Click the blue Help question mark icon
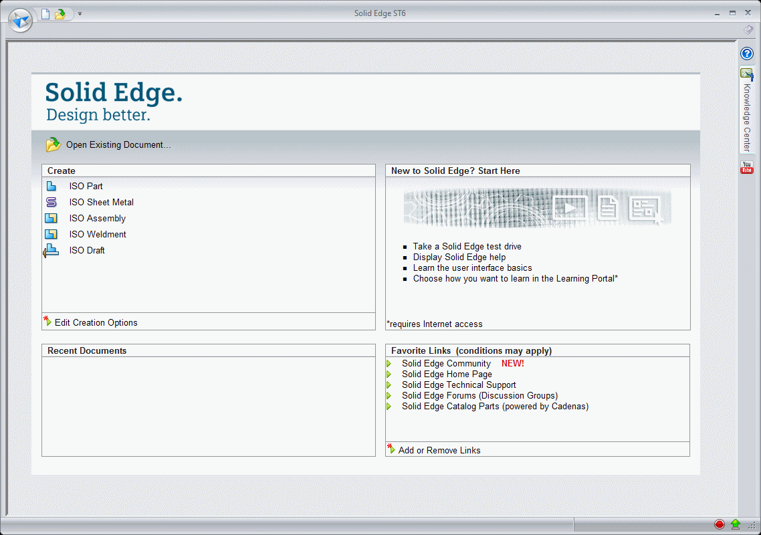Viewport: 761px width, 535px height. tap(747, 53)
